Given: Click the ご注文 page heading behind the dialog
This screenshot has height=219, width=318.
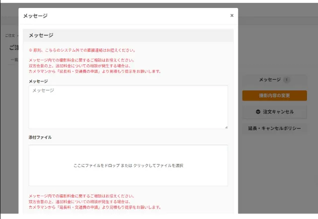Looking at the screenshot, I should tap(13, 47).
